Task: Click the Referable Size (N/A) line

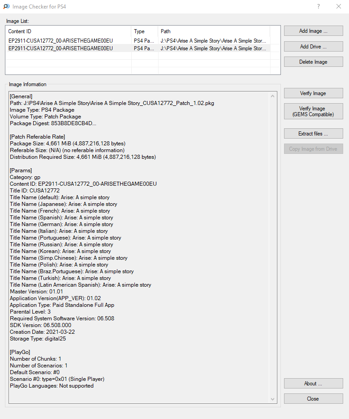Action: (67, 150)
